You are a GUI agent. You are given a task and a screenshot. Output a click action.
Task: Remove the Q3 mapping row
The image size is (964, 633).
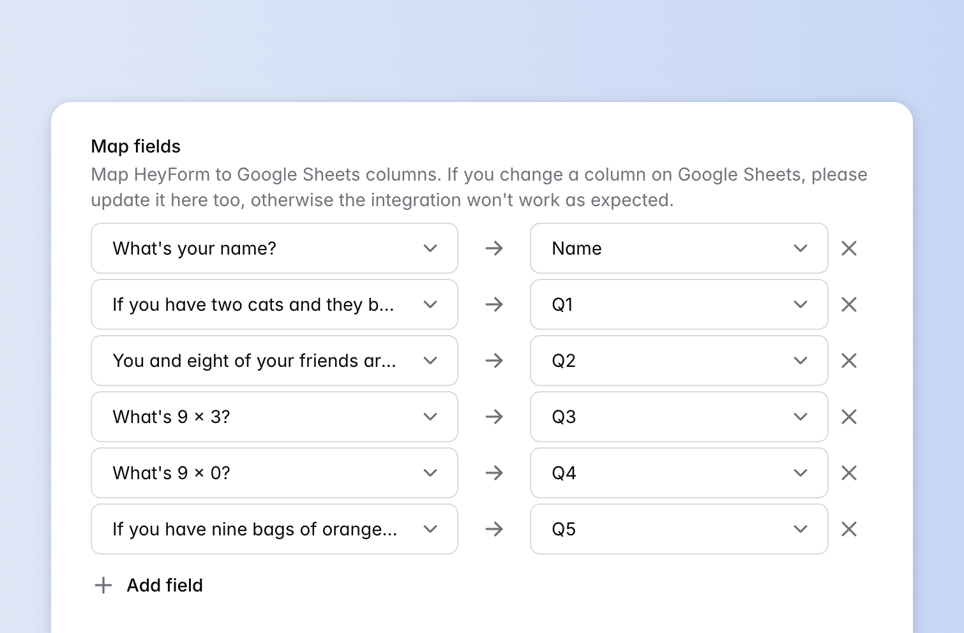tap(849, 417)
